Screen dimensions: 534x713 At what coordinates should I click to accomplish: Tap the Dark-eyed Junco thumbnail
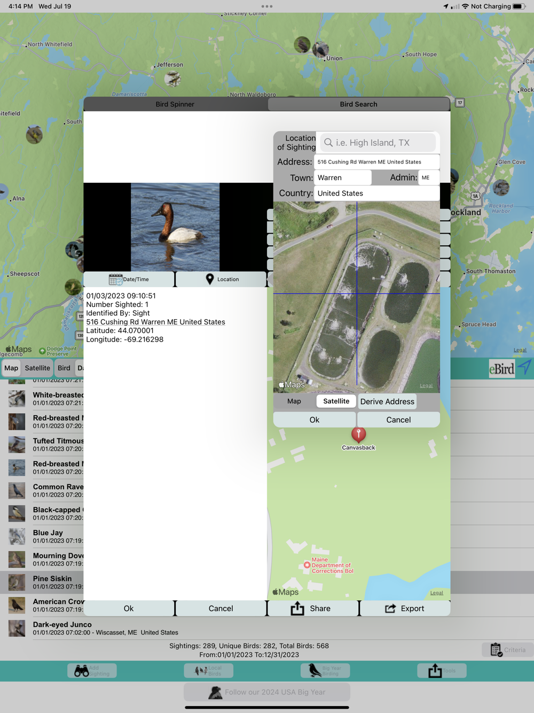click(x=17, y=628)
